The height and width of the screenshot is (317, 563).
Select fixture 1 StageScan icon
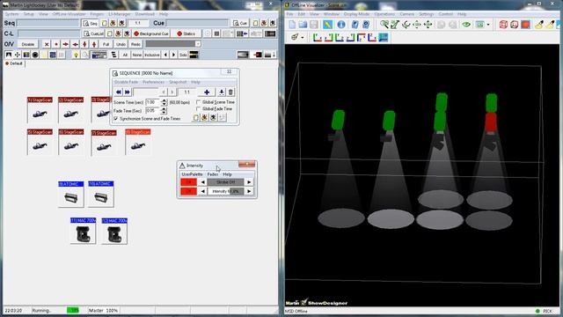coord(40,110)
